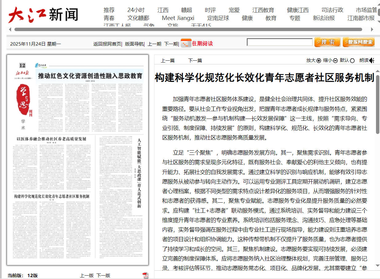The image size is (380, 279).
Task: Go to 上一篇 previous article
Action: [x=168, y=60]
